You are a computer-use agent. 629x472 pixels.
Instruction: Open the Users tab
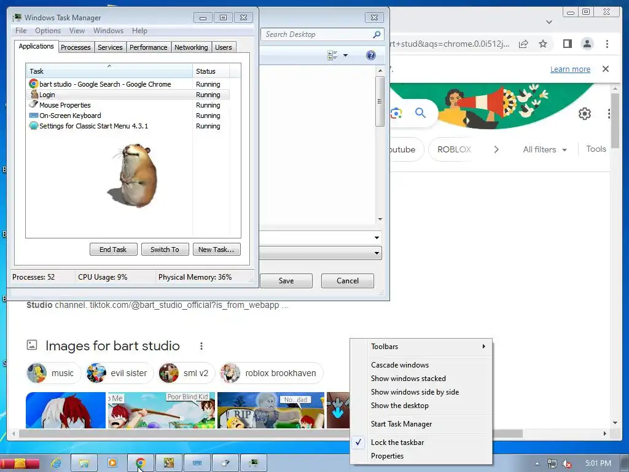point(224,47)
